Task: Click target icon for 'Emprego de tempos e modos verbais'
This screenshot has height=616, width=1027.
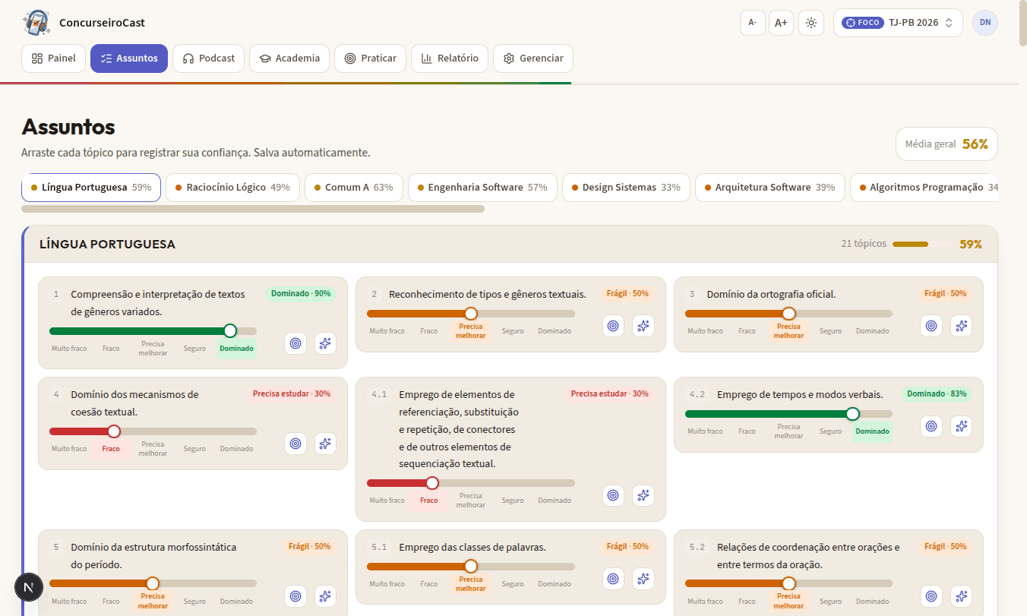Action: pos(931,426)
